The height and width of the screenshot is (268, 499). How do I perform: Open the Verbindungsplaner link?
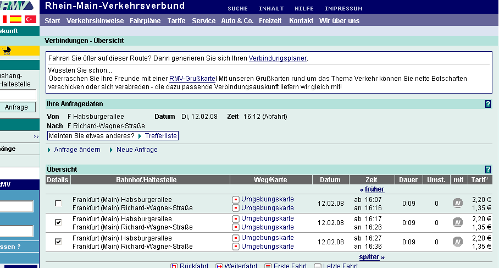278,58
